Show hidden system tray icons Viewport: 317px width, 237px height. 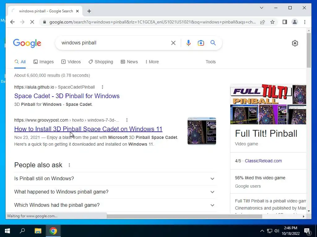click(x=262, y=231)
